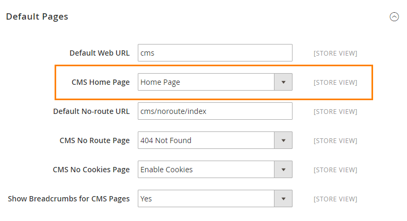Click the CMS Home Page label
This screenshot has height=221, width=407.
click(x=101, y=82)
